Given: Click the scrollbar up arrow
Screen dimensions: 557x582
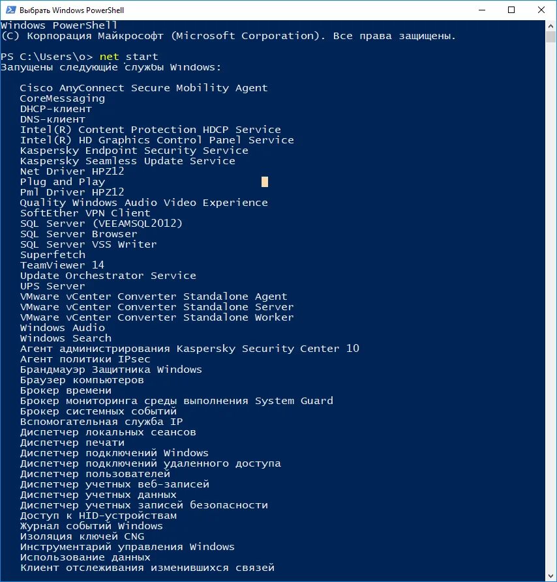Looking at the screenshot, I should click(550, 25).
